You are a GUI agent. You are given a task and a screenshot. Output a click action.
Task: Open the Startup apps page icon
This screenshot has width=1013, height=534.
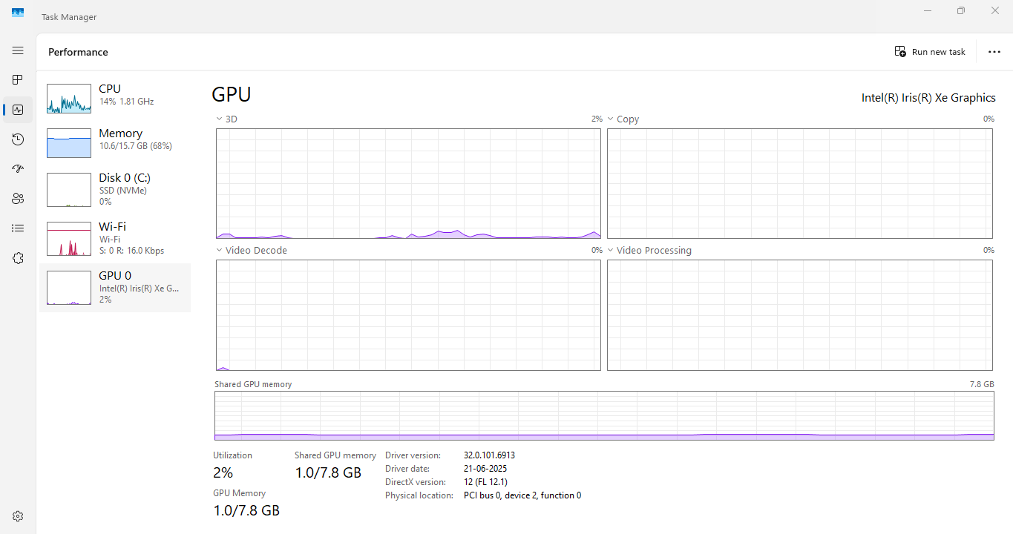pos(18,169)
